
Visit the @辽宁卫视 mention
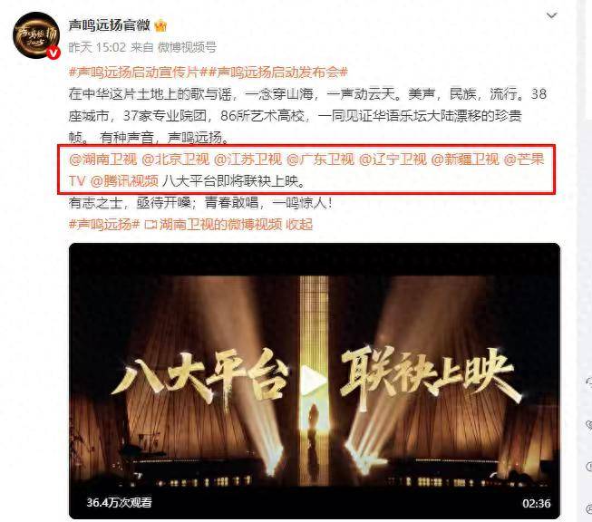(x=393, y=159)
